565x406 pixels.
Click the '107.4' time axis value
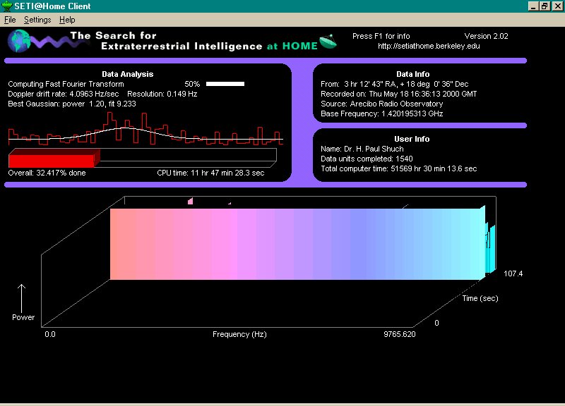pos(513,273)
